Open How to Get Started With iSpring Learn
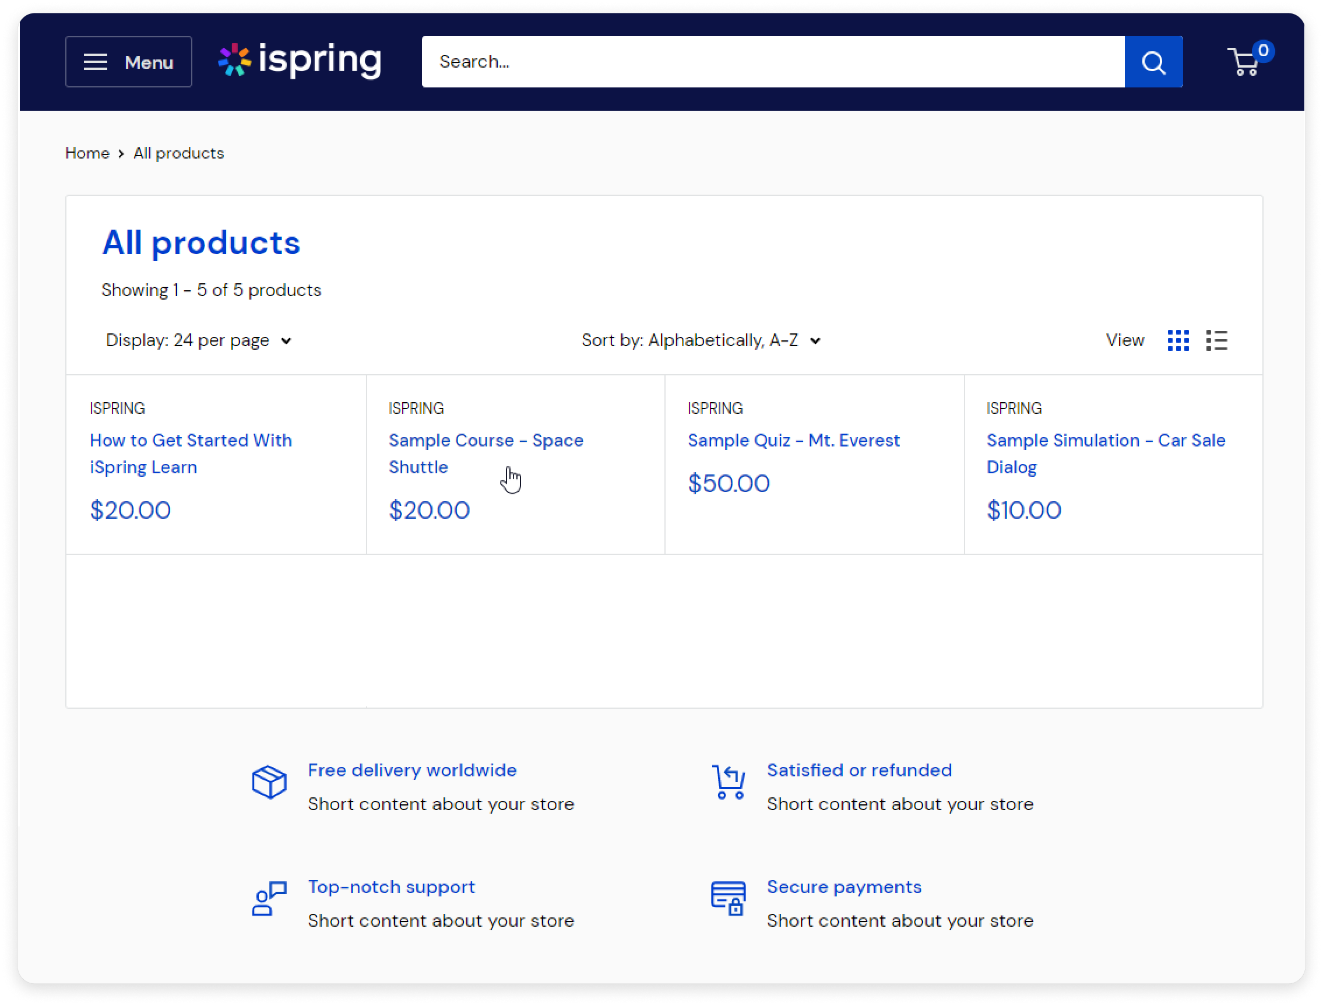The width and height of the screenshot is (1323, 1006). [x=191, y=453]
